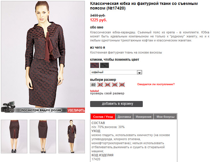Open the кофейный color combo box
The width and height of the screenshot is (211, 162).
coord(116,72)
